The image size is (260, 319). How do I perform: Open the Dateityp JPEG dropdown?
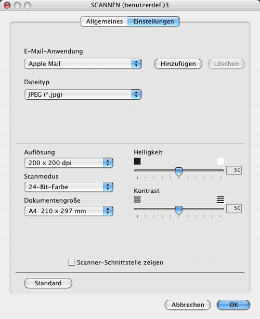83,95
